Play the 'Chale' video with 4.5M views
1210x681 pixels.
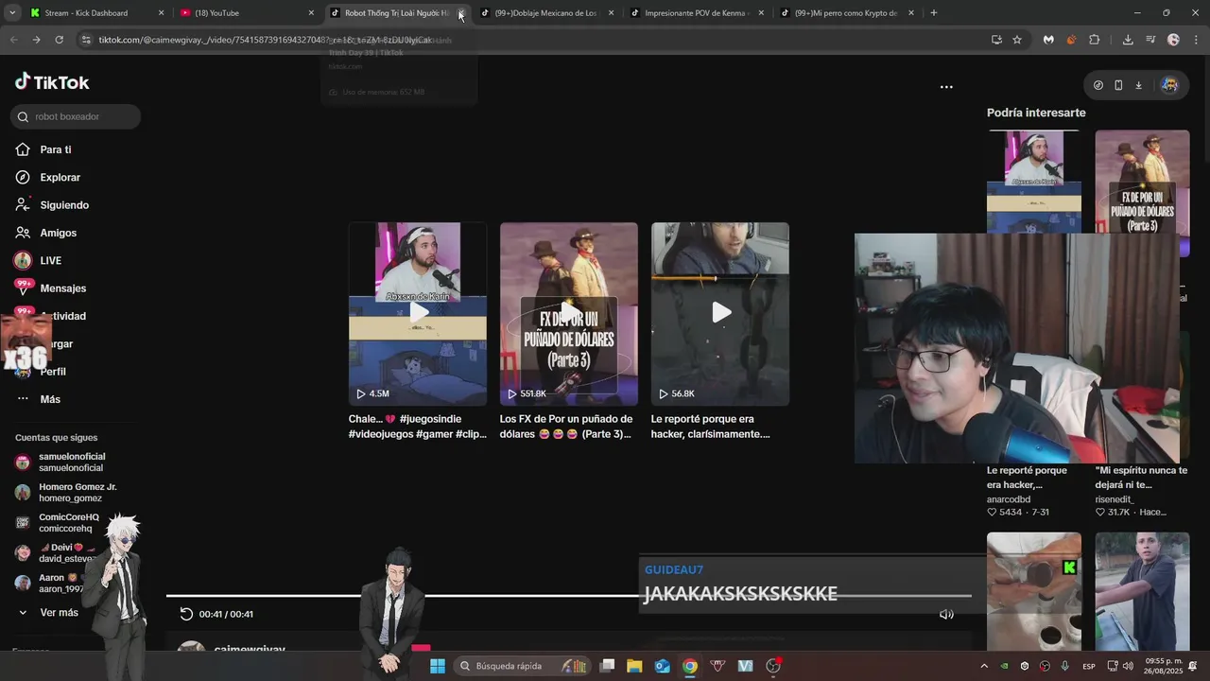click(418, 314)
